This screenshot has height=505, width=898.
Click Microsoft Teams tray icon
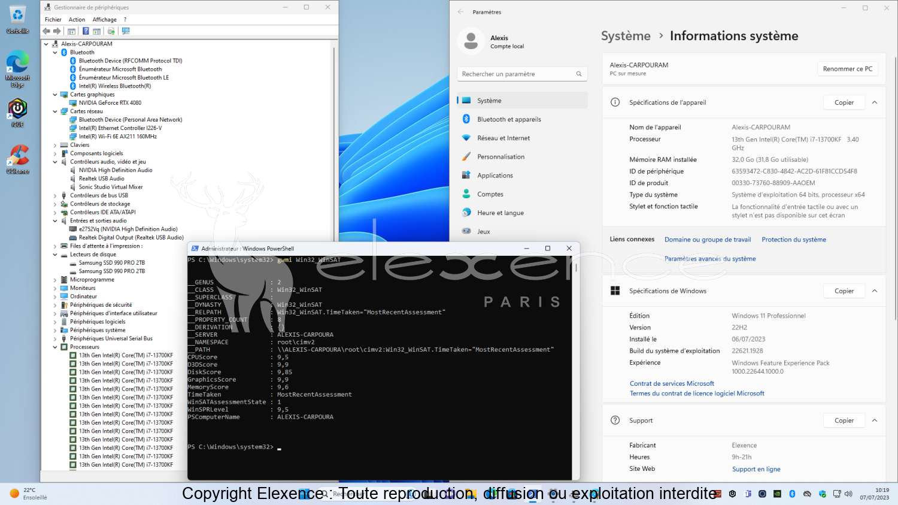coord(748,494)
